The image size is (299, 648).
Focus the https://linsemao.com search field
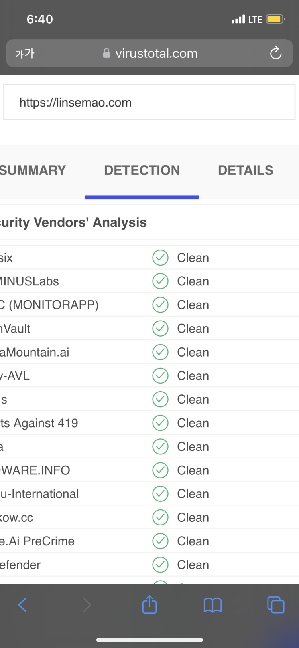click(x=149, y=103)
